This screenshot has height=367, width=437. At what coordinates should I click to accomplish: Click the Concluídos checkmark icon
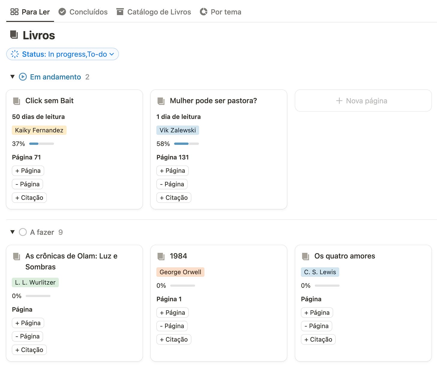coord(62,12)
